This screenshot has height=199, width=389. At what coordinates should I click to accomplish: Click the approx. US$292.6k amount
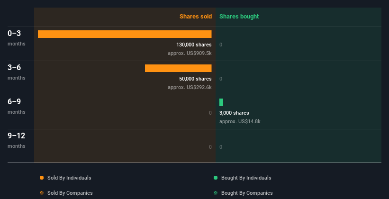coord(190,87)
